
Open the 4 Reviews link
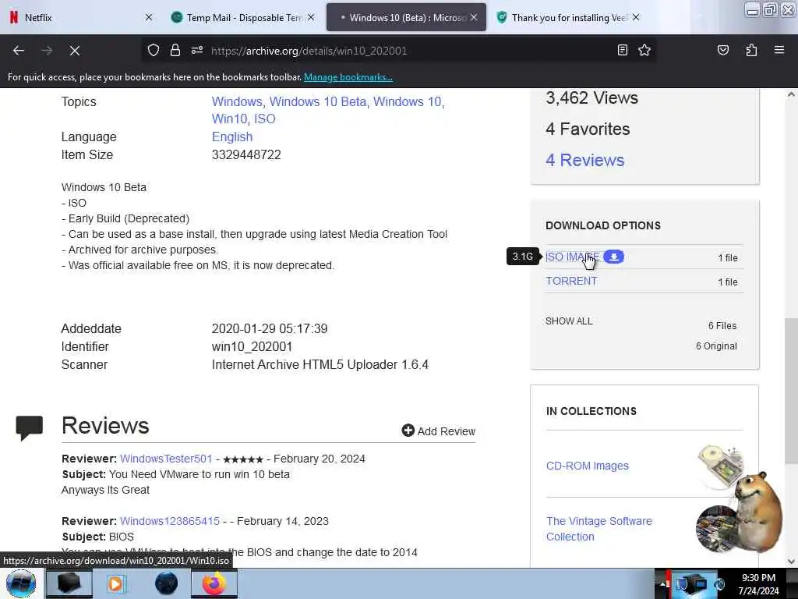point(584,160)
